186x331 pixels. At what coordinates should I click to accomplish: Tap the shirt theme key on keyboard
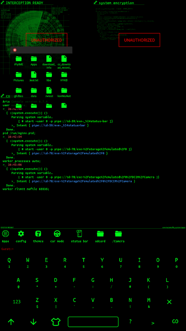pyautogui.click(x=56, y=322)
